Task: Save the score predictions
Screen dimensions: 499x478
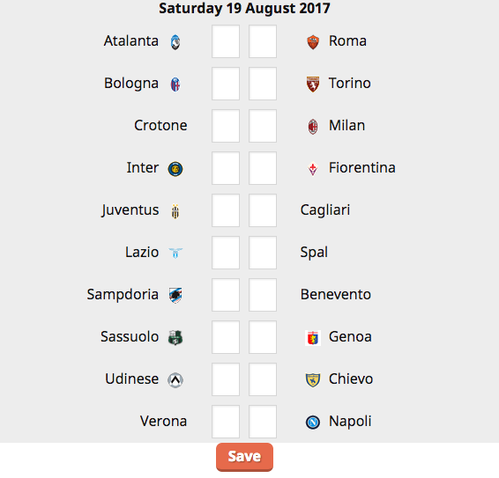Action: point(244,457)
